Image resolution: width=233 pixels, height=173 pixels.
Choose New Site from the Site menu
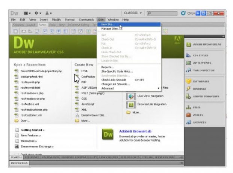pyautogui.click(x=129, y=24)
